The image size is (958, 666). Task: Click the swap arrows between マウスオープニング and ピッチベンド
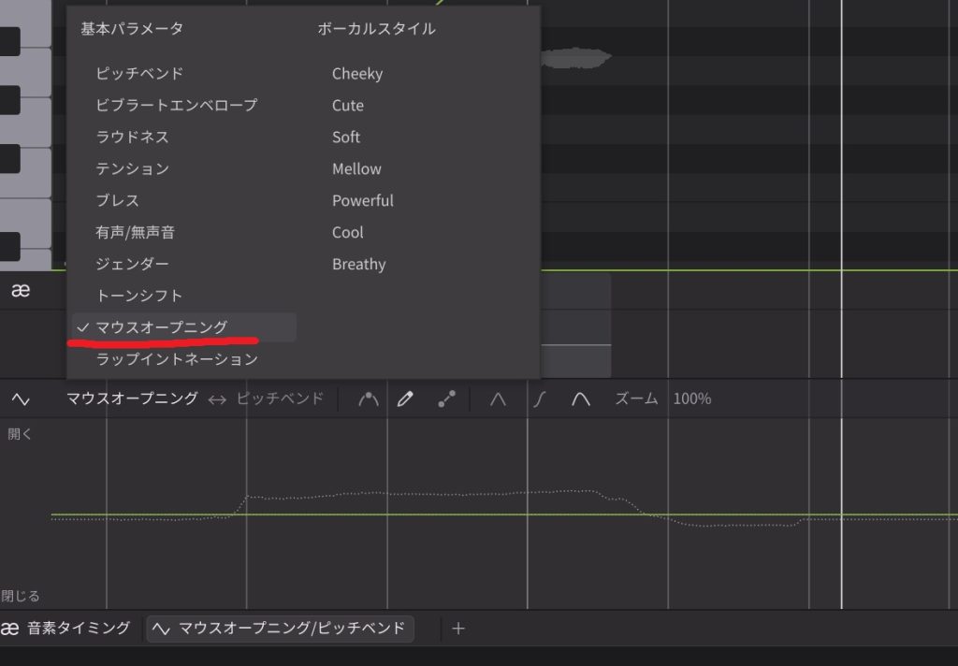[216, 398]
